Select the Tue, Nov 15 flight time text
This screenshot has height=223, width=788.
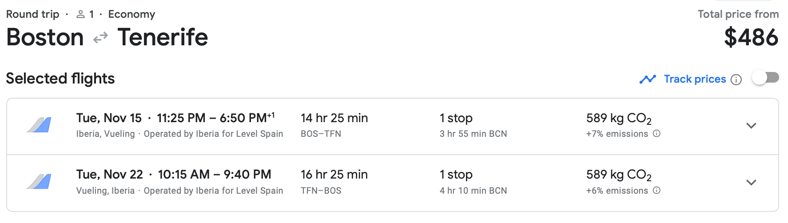click(175, 118)
